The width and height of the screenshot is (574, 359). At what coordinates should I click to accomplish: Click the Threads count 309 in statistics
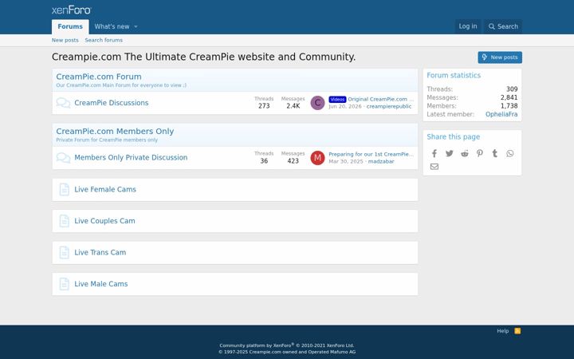[x=512, y=89]
